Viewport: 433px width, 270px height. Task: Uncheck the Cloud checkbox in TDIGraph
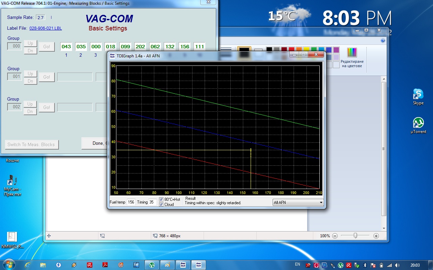tap(161, 205)
